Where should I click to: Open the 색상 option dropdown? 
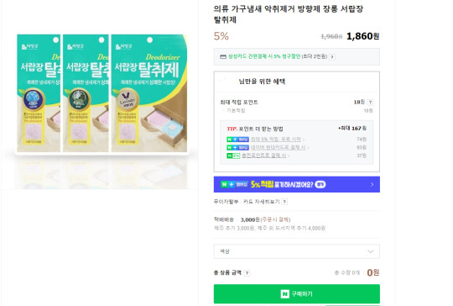pyautogui.click(x=297, y=251)
